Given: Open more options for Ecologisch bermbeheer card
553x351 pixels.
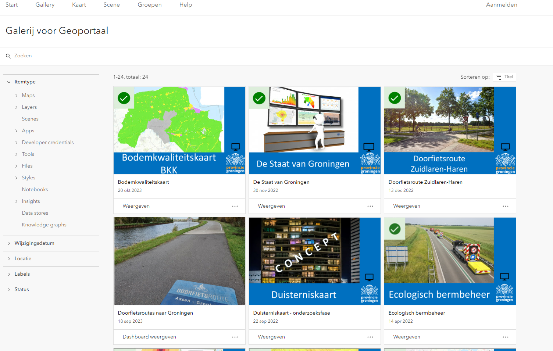Looking at the screenshot, I should point(506,337).
